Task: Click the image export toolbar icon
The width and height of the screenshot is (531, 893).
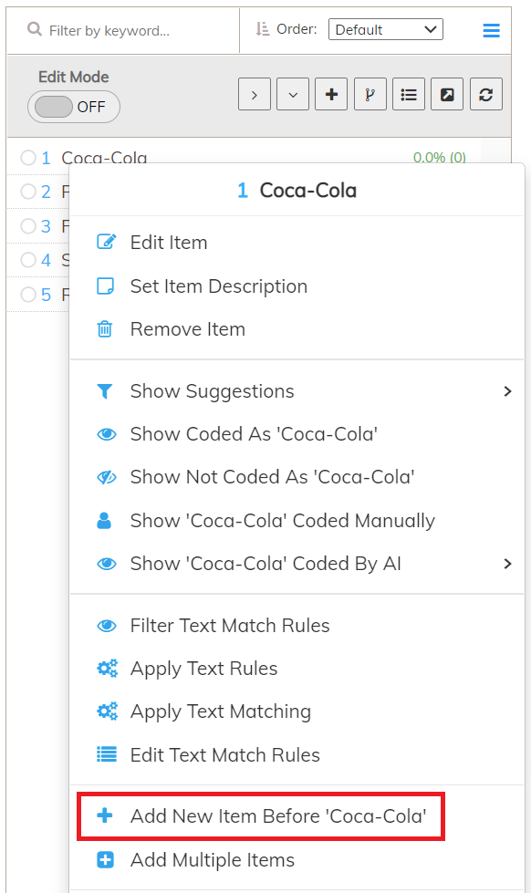Action: coord(447,94)
